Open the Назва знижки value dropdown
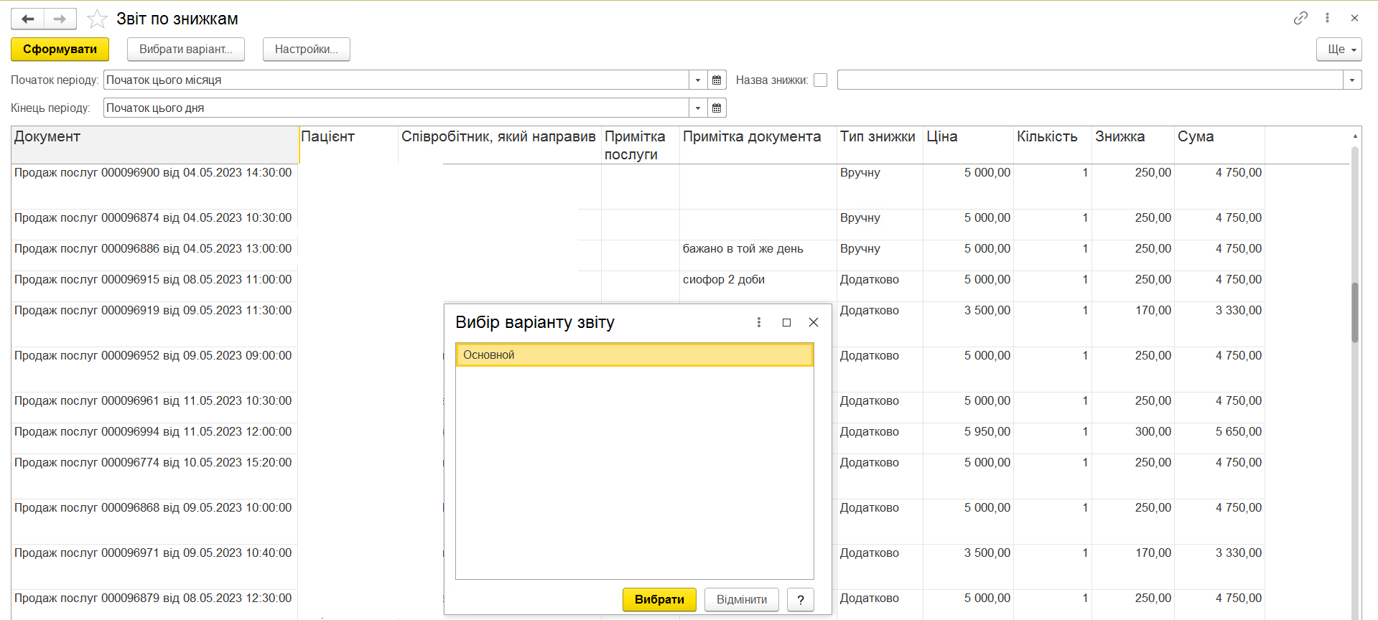The image size is (1378, 620). pyautogui.click(x=1352, y=80)
